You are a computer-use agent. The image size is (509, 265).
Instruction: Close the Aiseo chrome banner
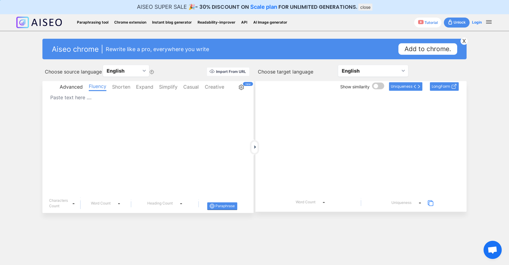point(464,41)
